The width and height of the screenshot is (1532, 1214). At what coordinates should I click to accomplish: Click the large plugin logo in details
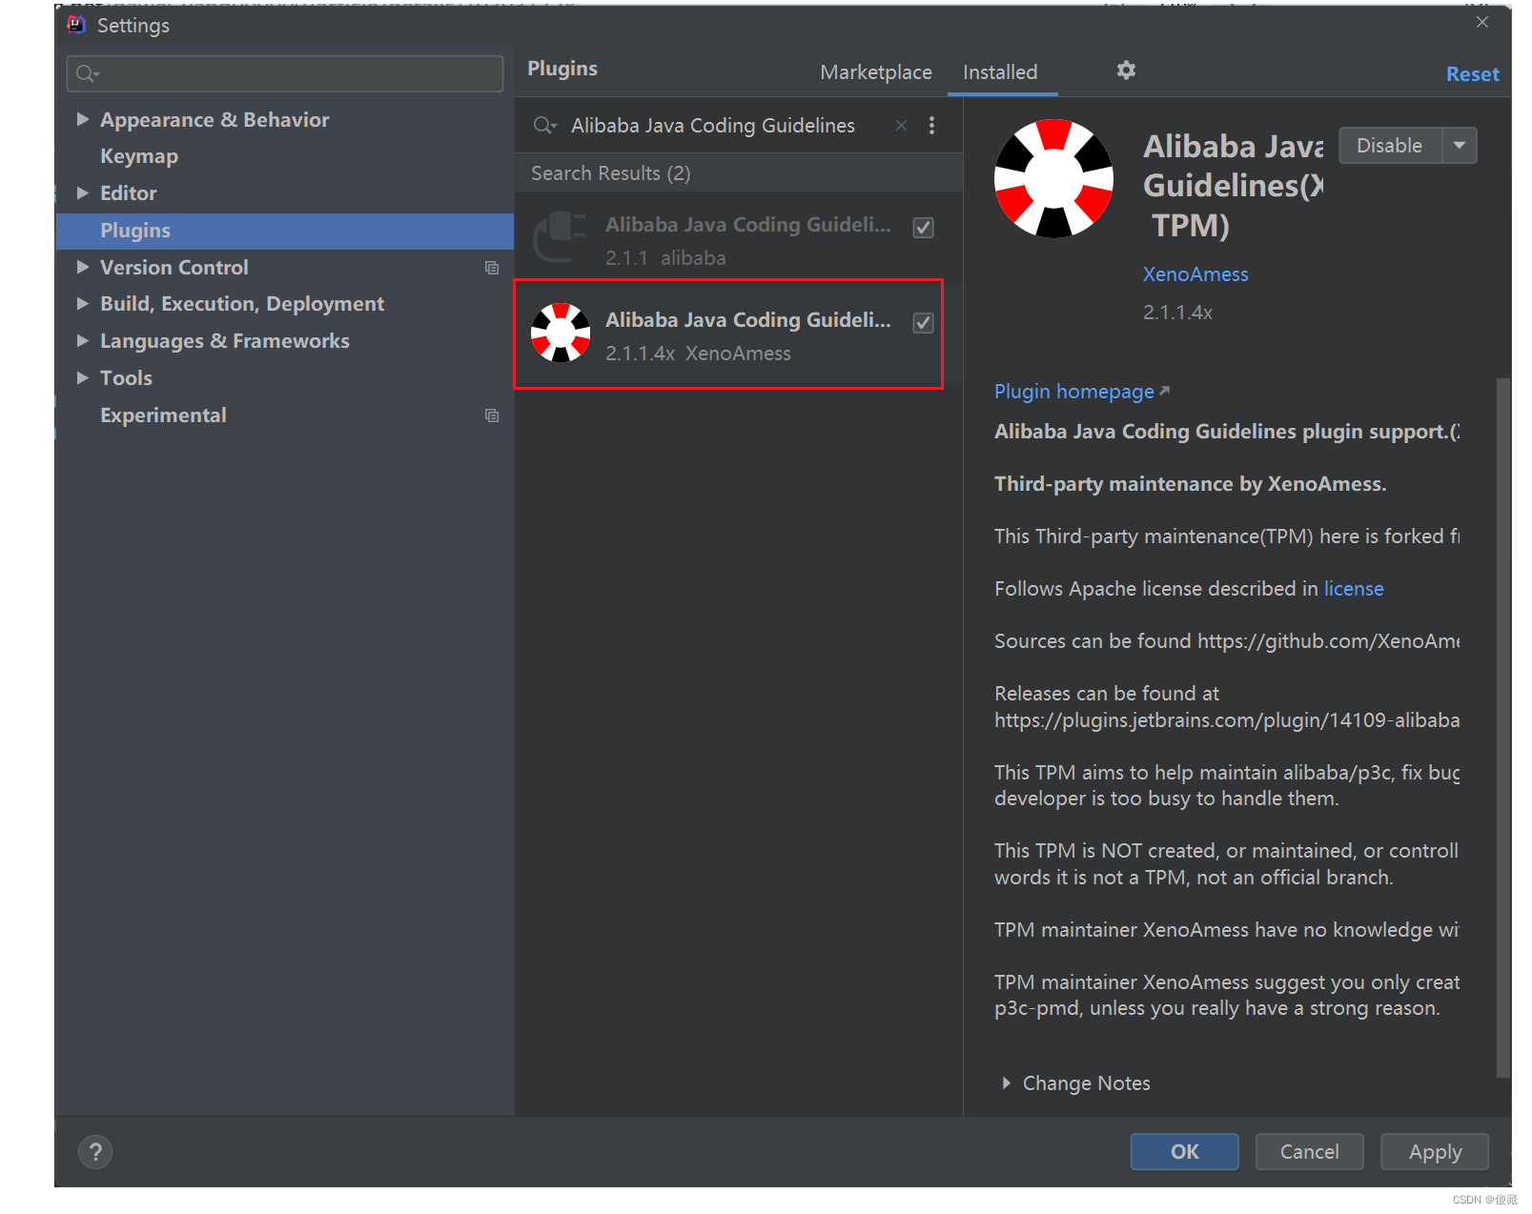(1053, 178)
